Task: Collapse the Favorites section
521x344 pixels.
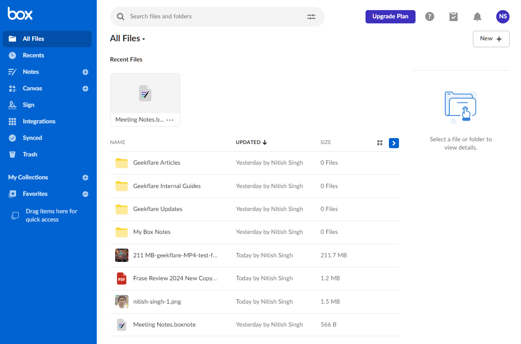Action: point(85,194)
